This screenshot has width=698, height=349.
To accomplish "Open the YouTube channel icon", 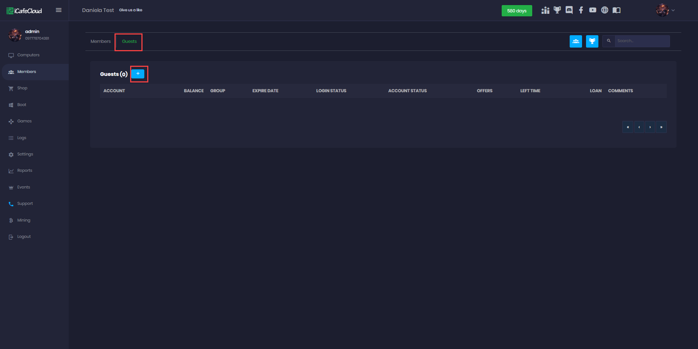I will [593, 10].
